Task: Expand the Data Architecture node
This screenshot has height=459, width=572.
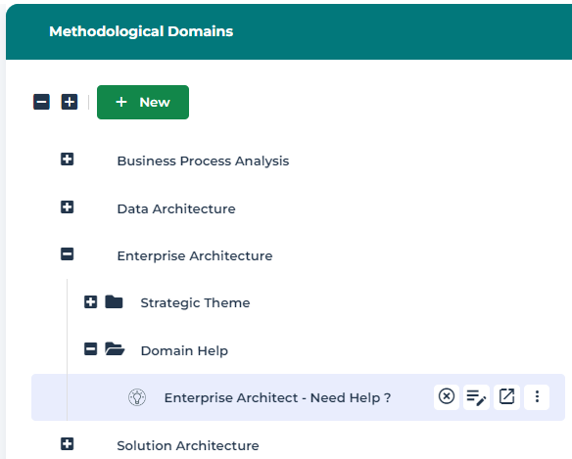Action: pyautogui.click(x=68, y=207)
